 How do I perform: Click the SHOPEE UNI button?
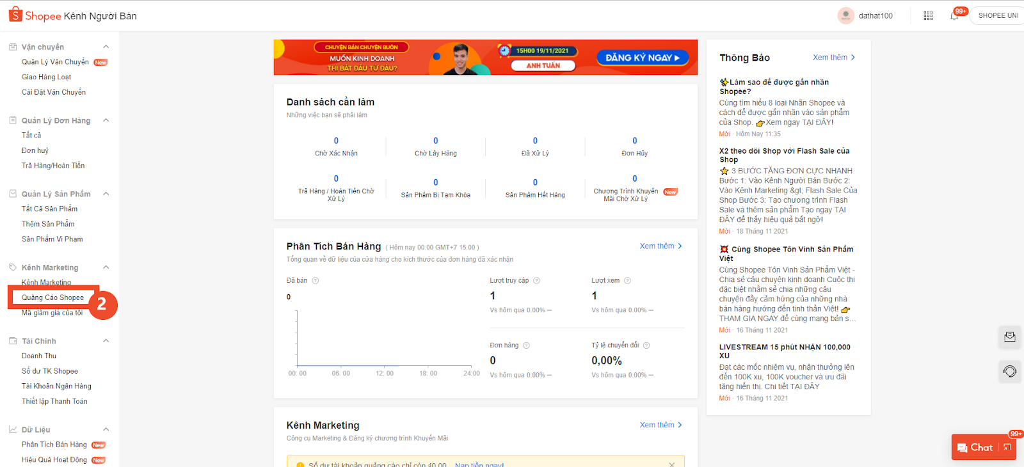click(x=997, y=15)
